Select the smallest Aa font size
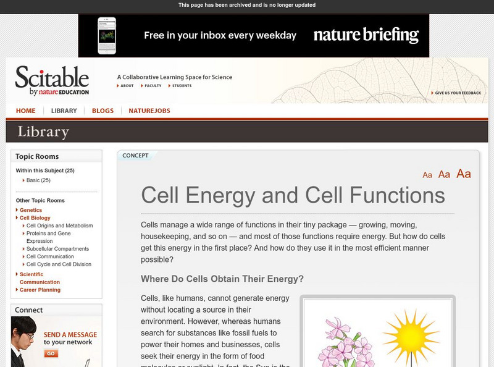This screenshot has width=494, height=367. (427, 175)
